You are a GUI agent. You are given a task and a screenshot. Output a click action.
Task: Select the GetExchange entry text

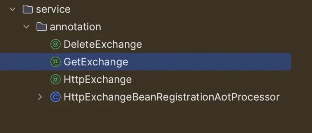coord(96,62)
